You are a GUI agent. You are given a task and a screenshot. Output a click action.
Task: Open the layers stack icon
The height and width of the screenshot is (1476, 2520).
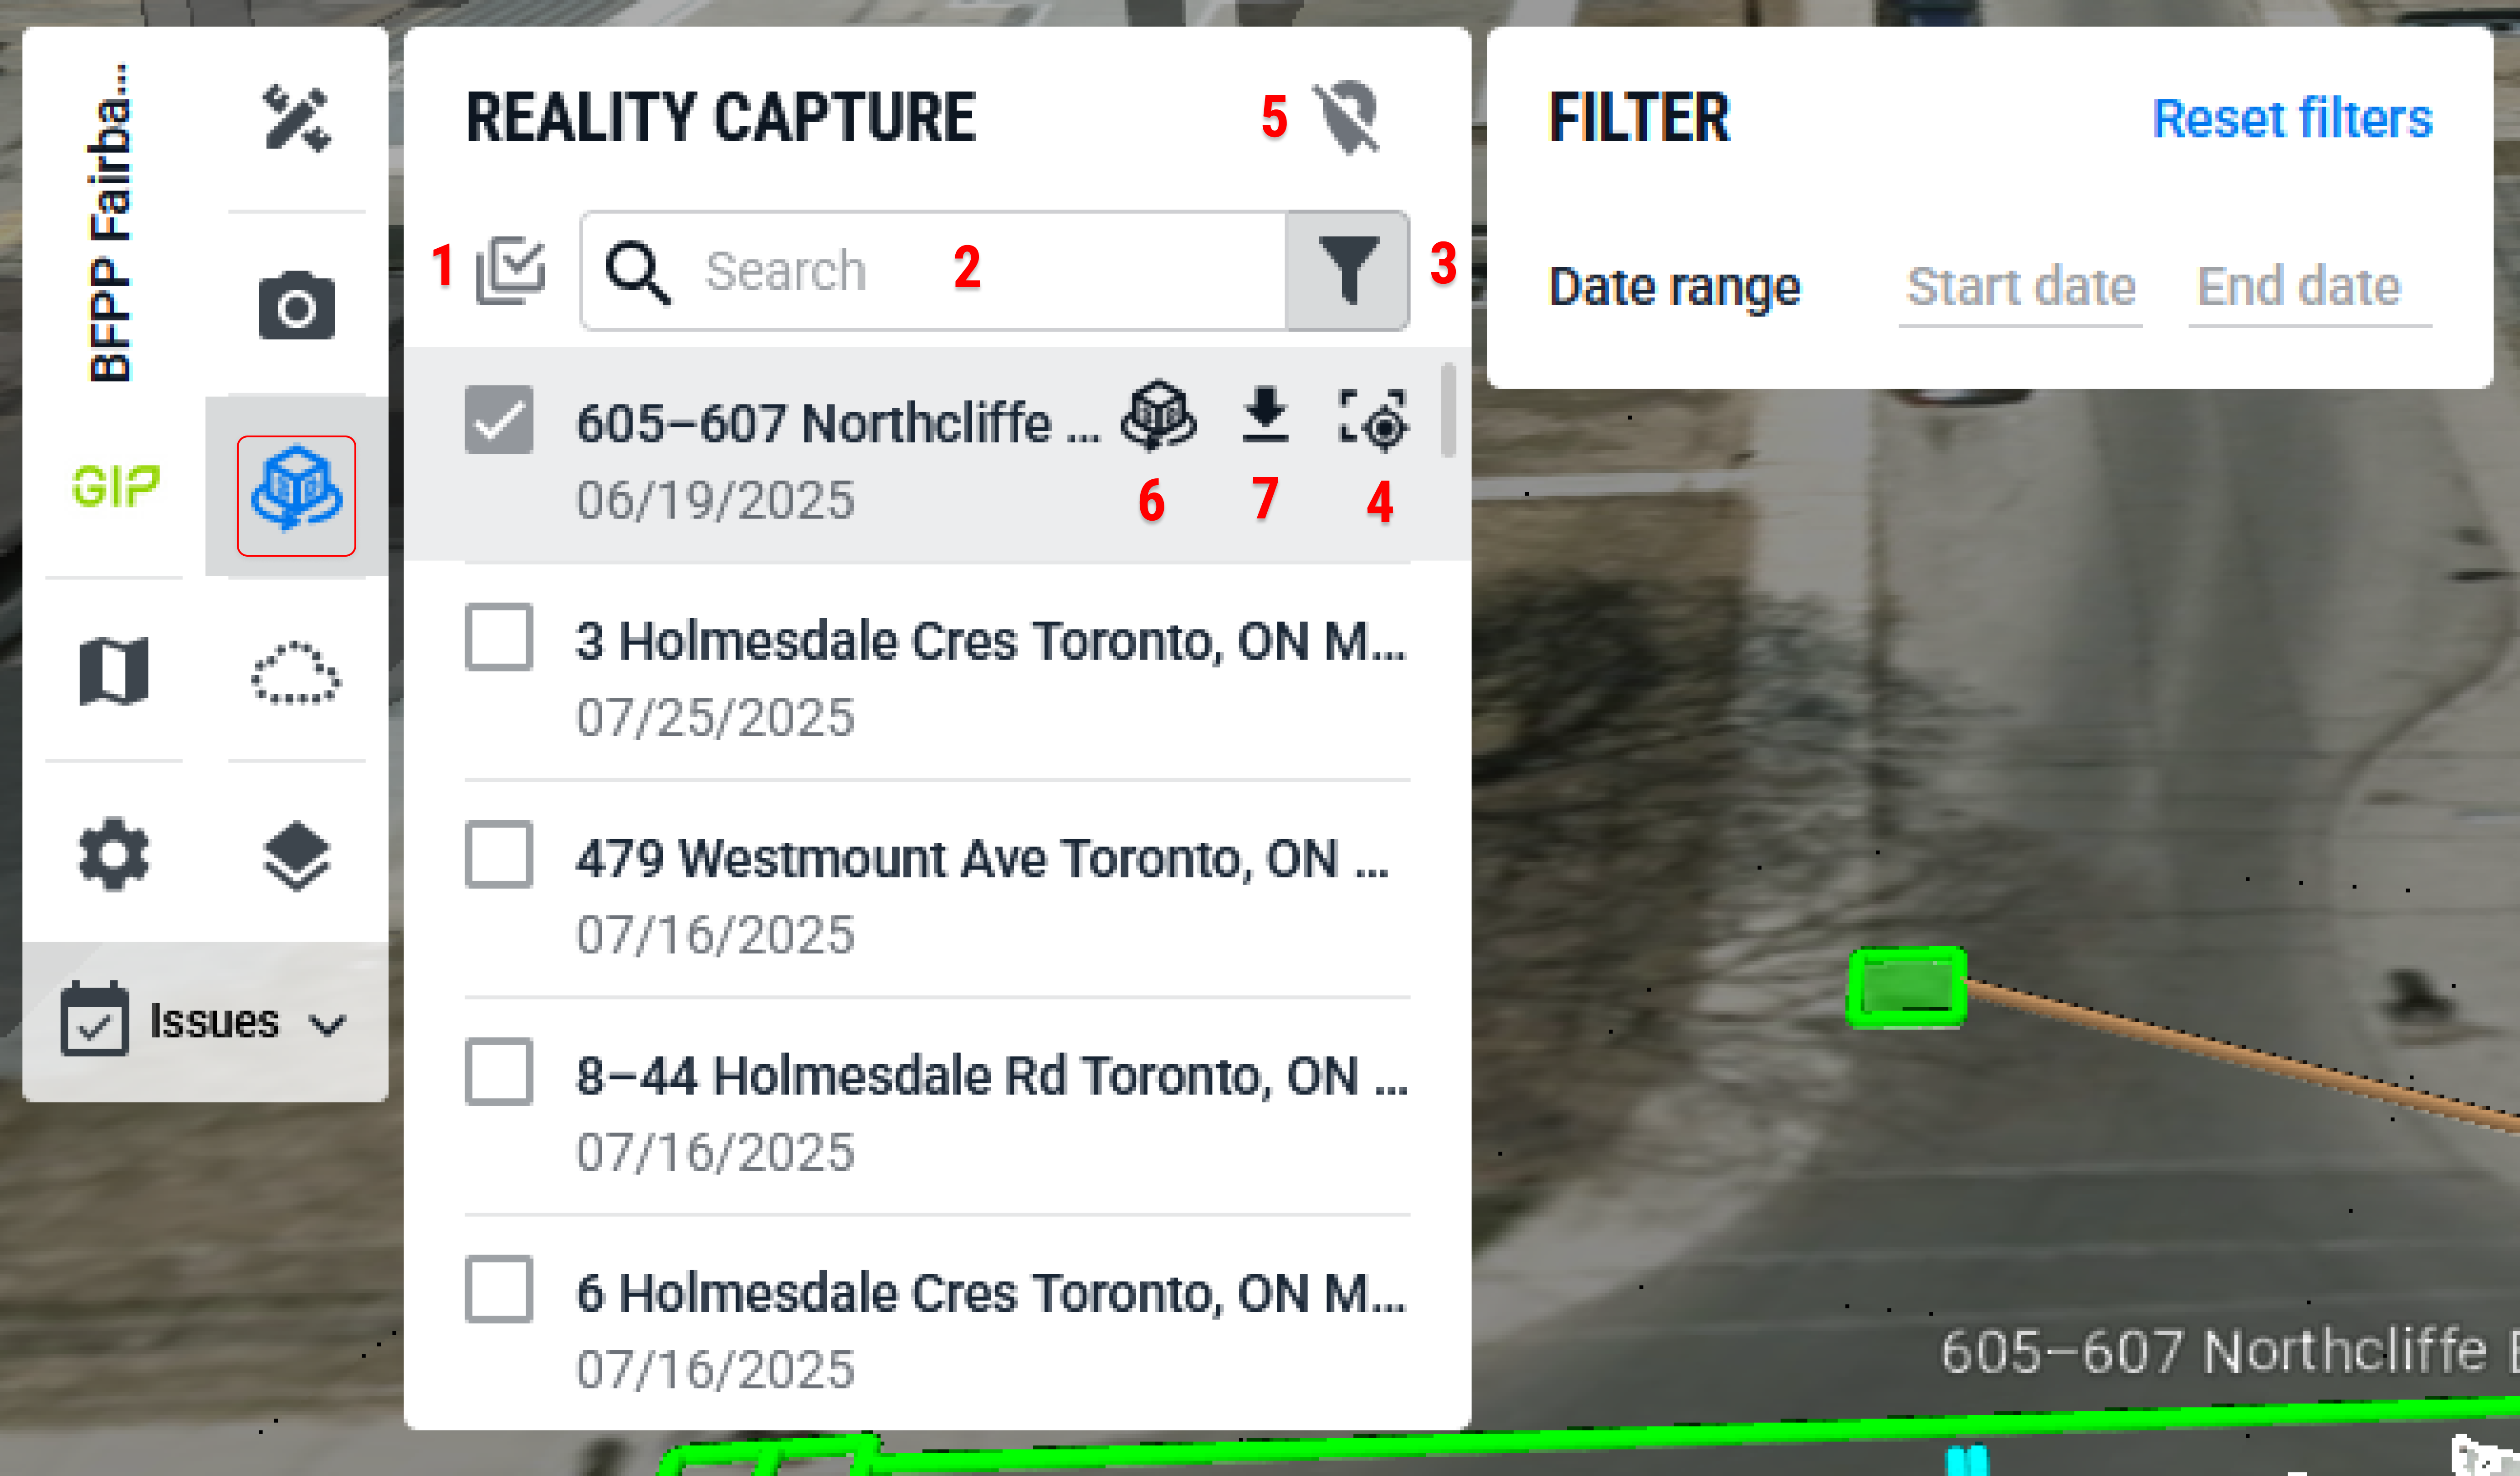click(x=296, y=856)
